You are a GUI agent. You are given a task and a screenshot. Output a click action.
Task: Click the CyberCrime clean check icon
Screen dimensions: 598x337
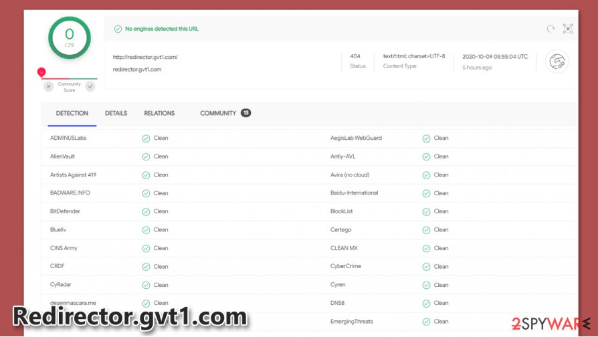tap(426, 267)
